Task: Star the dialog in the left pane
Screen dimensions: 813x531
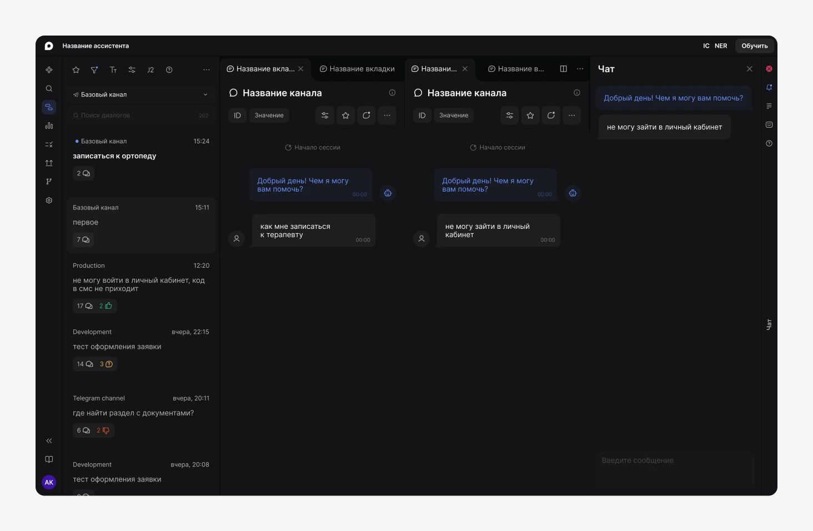Action: point(346,116)
